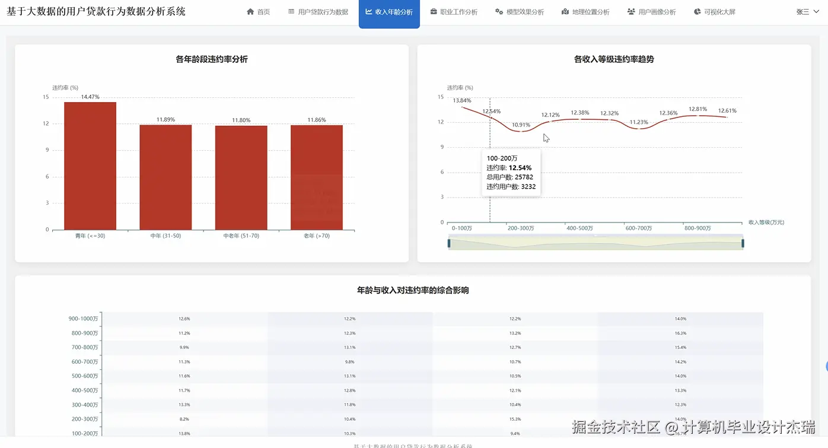828x448 pixels.
Task: Click the left handle of the income zoom slider
Action: [x=450, y=243]
